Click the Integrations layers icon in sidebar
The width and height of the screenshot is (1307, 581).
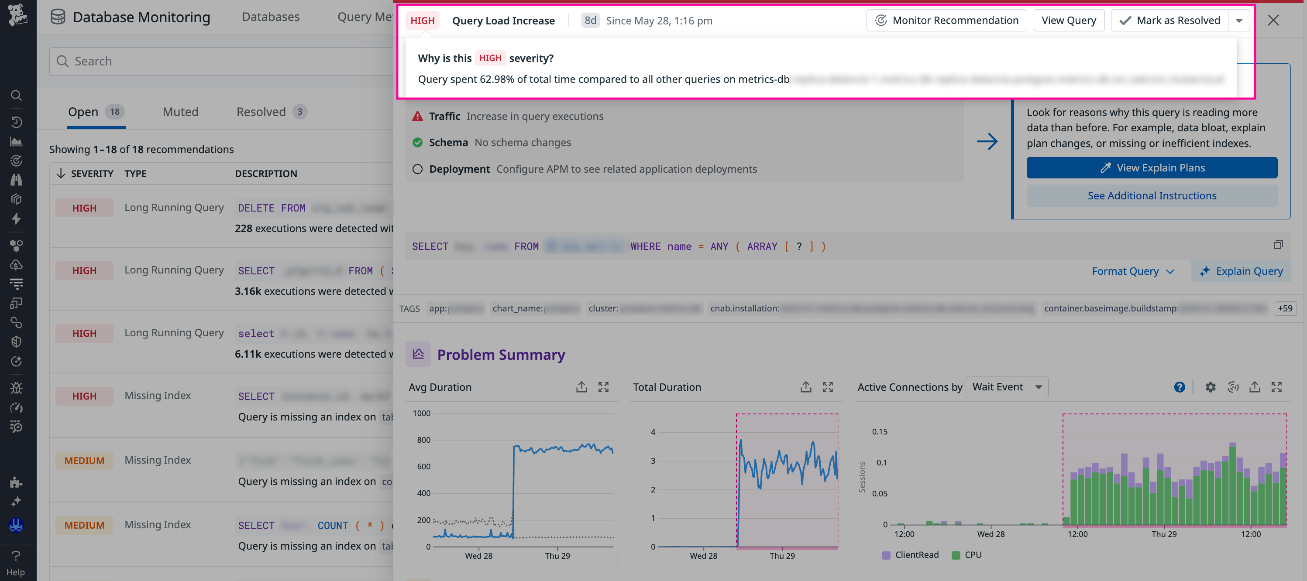tap(16, 199)
